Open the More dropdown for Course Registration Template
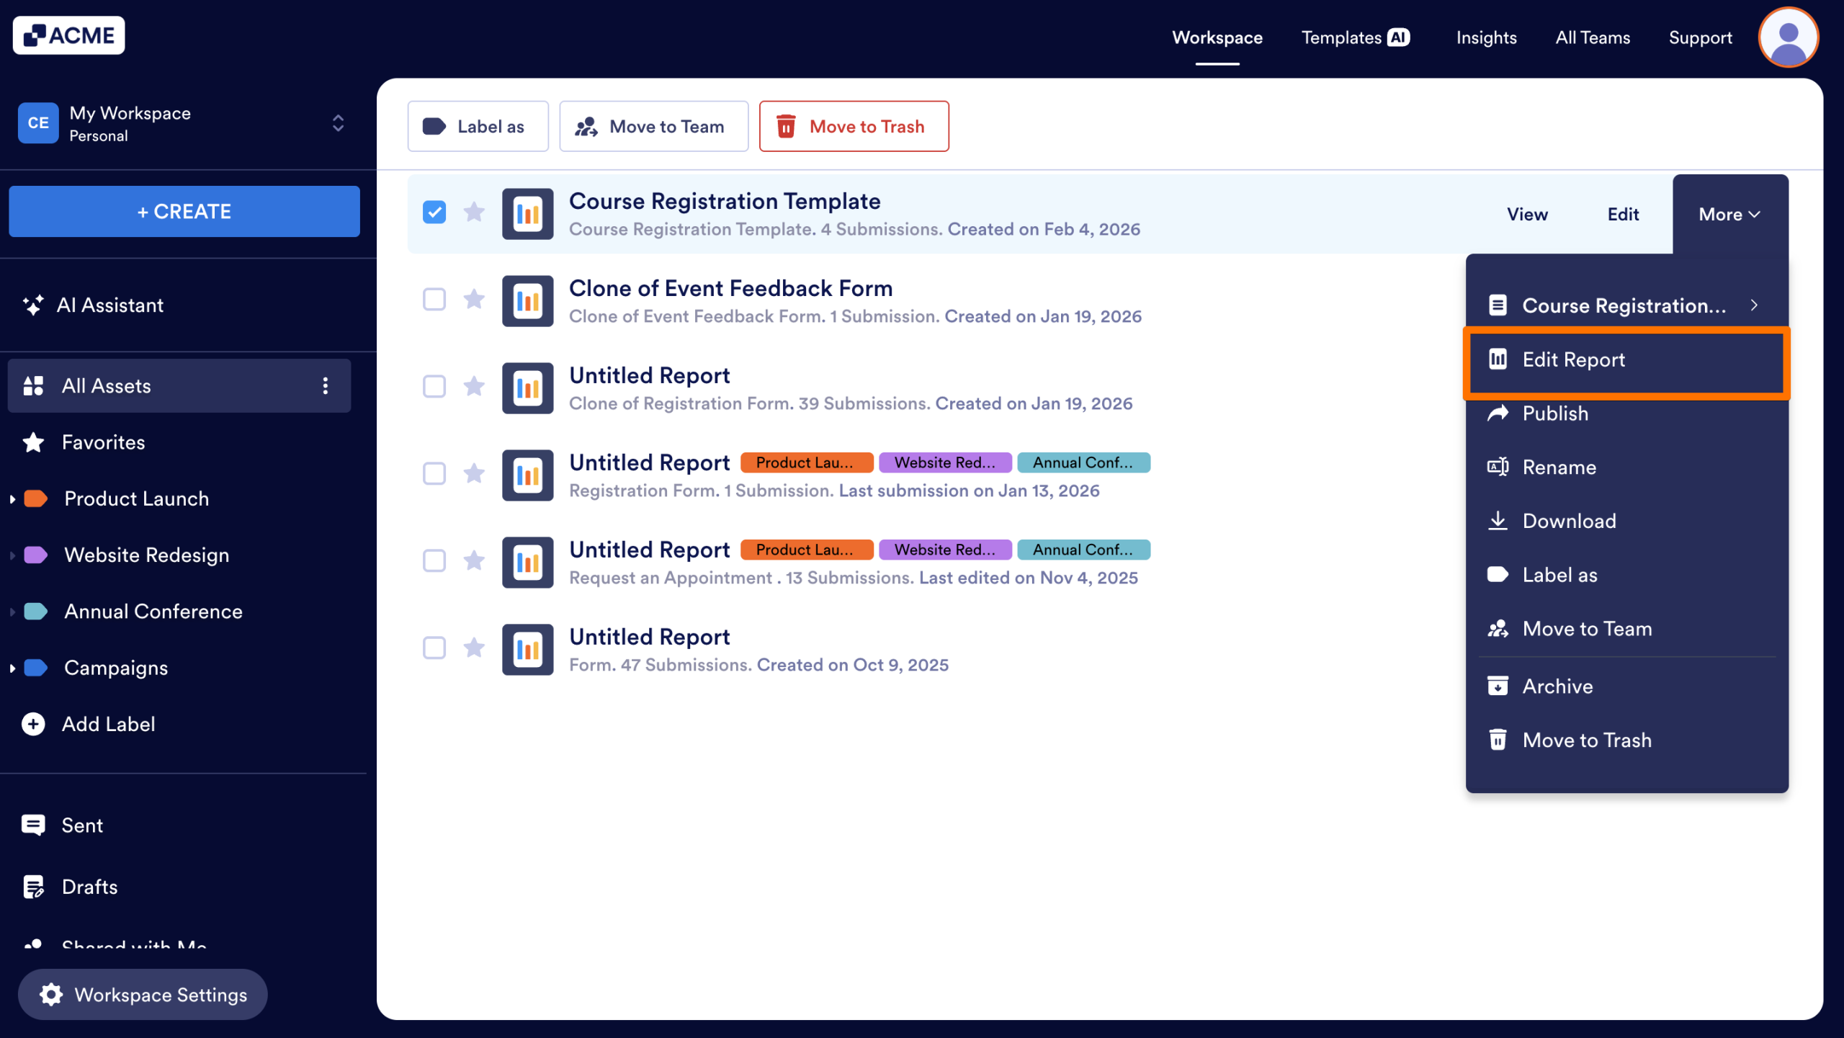This screenshot has width=1844, height=1038. 1729,213
